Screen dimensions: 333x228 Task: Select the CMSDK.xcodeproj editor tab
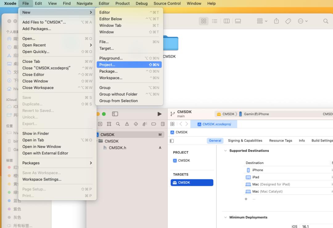pyautogui.click(x=214, y=124)
